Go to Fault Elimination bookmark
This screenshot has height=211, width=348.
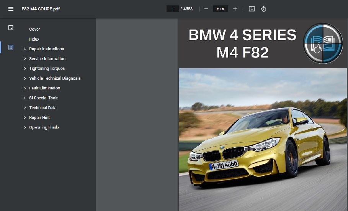45,88
